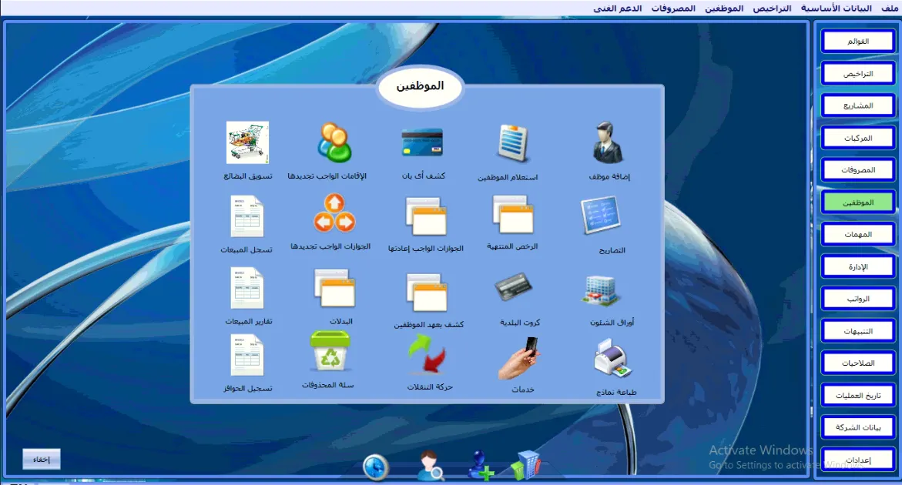Click the تاريخ العمليات sidebar button

[x=857, y=396]
